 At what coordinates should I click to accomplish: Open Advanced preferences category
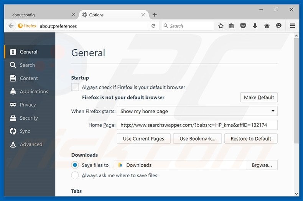pos(30,144)
